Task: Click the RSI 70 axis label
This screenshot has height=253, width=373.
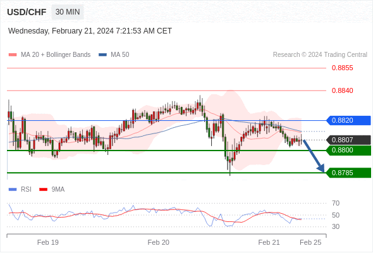Action: (336, 203)
